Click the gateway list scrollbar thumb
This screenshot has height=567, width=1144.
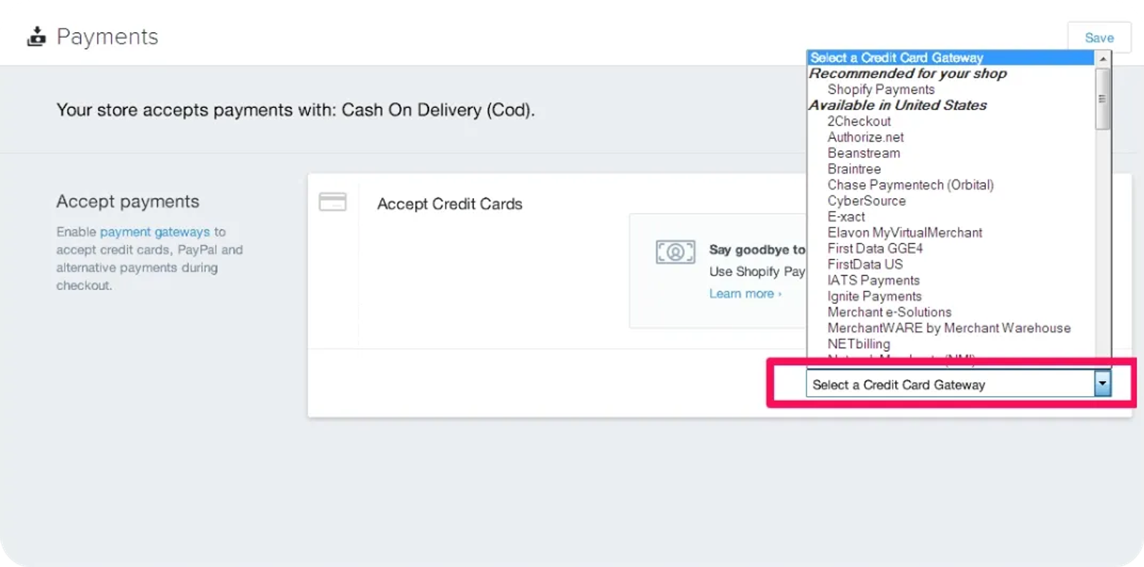pos(1103,99)
